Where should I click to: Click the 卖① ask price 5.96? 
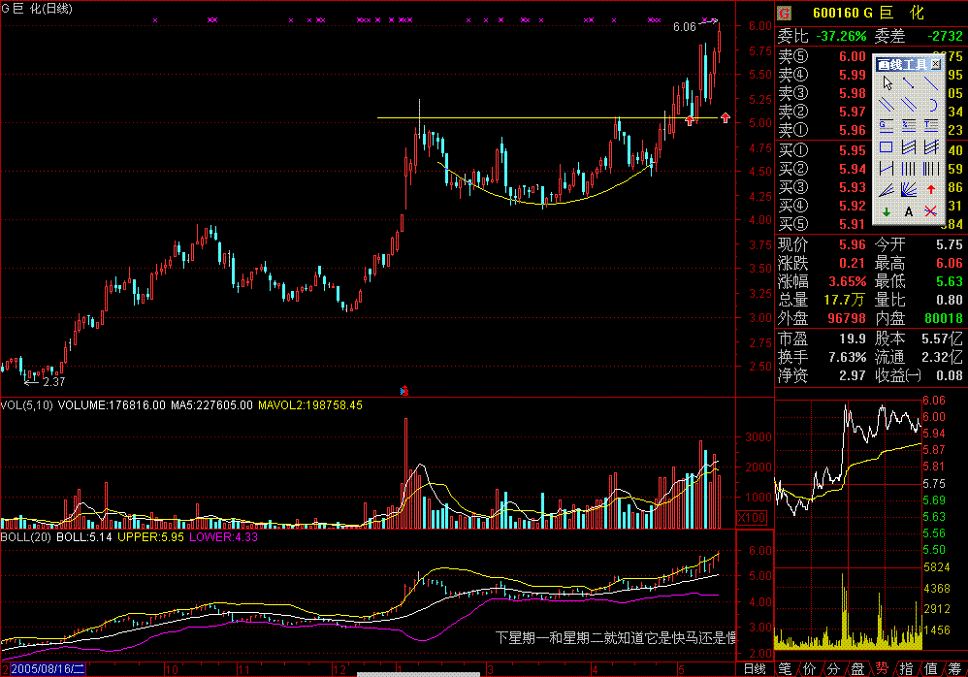pyautogui.click(x=852, y=130)
